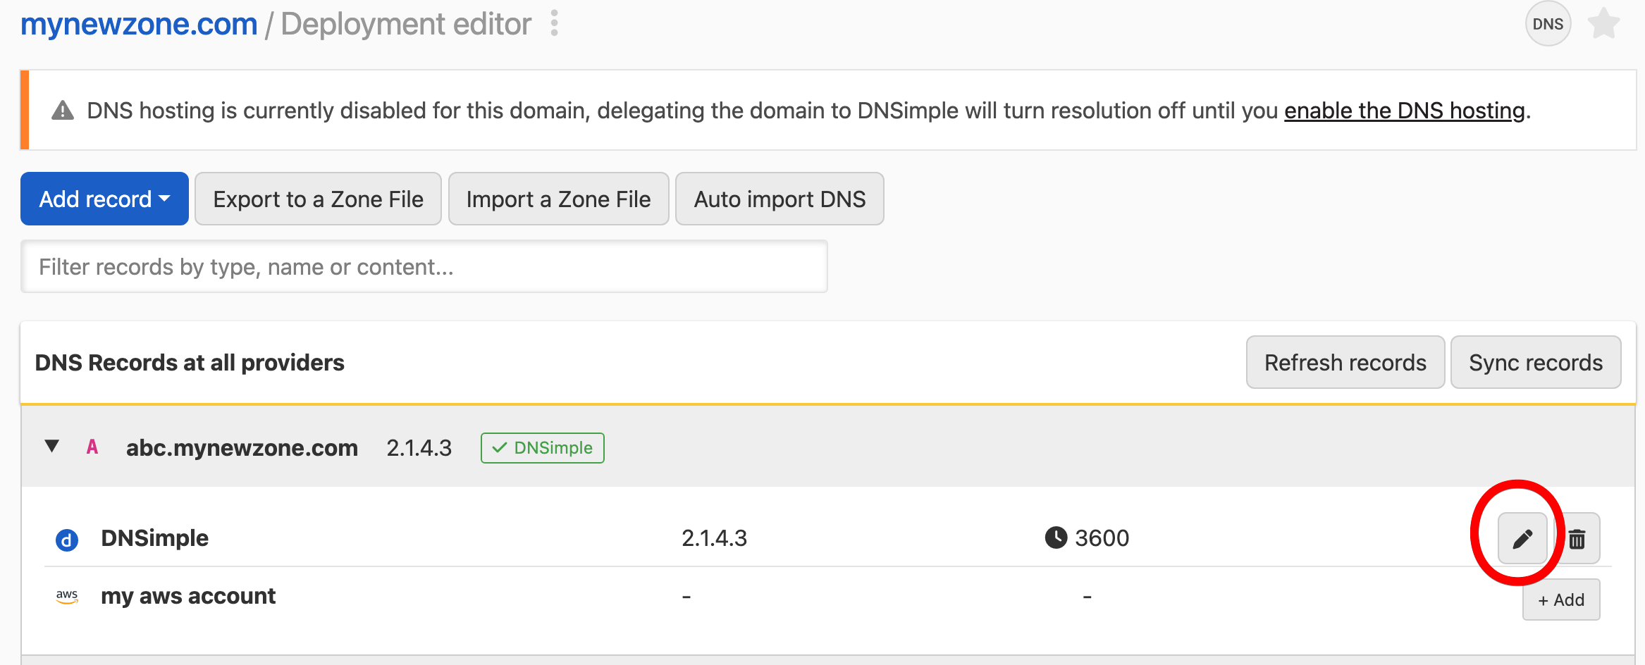Click the green DNSimple sync status badge
1645x665 pixels.
click(542, 448)
